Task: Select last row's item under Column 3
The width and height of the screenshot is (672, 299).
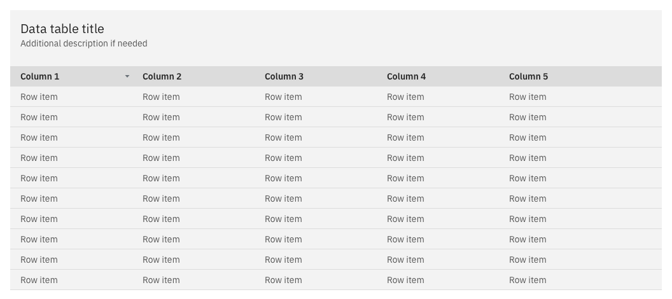Action: pos(283,280)
